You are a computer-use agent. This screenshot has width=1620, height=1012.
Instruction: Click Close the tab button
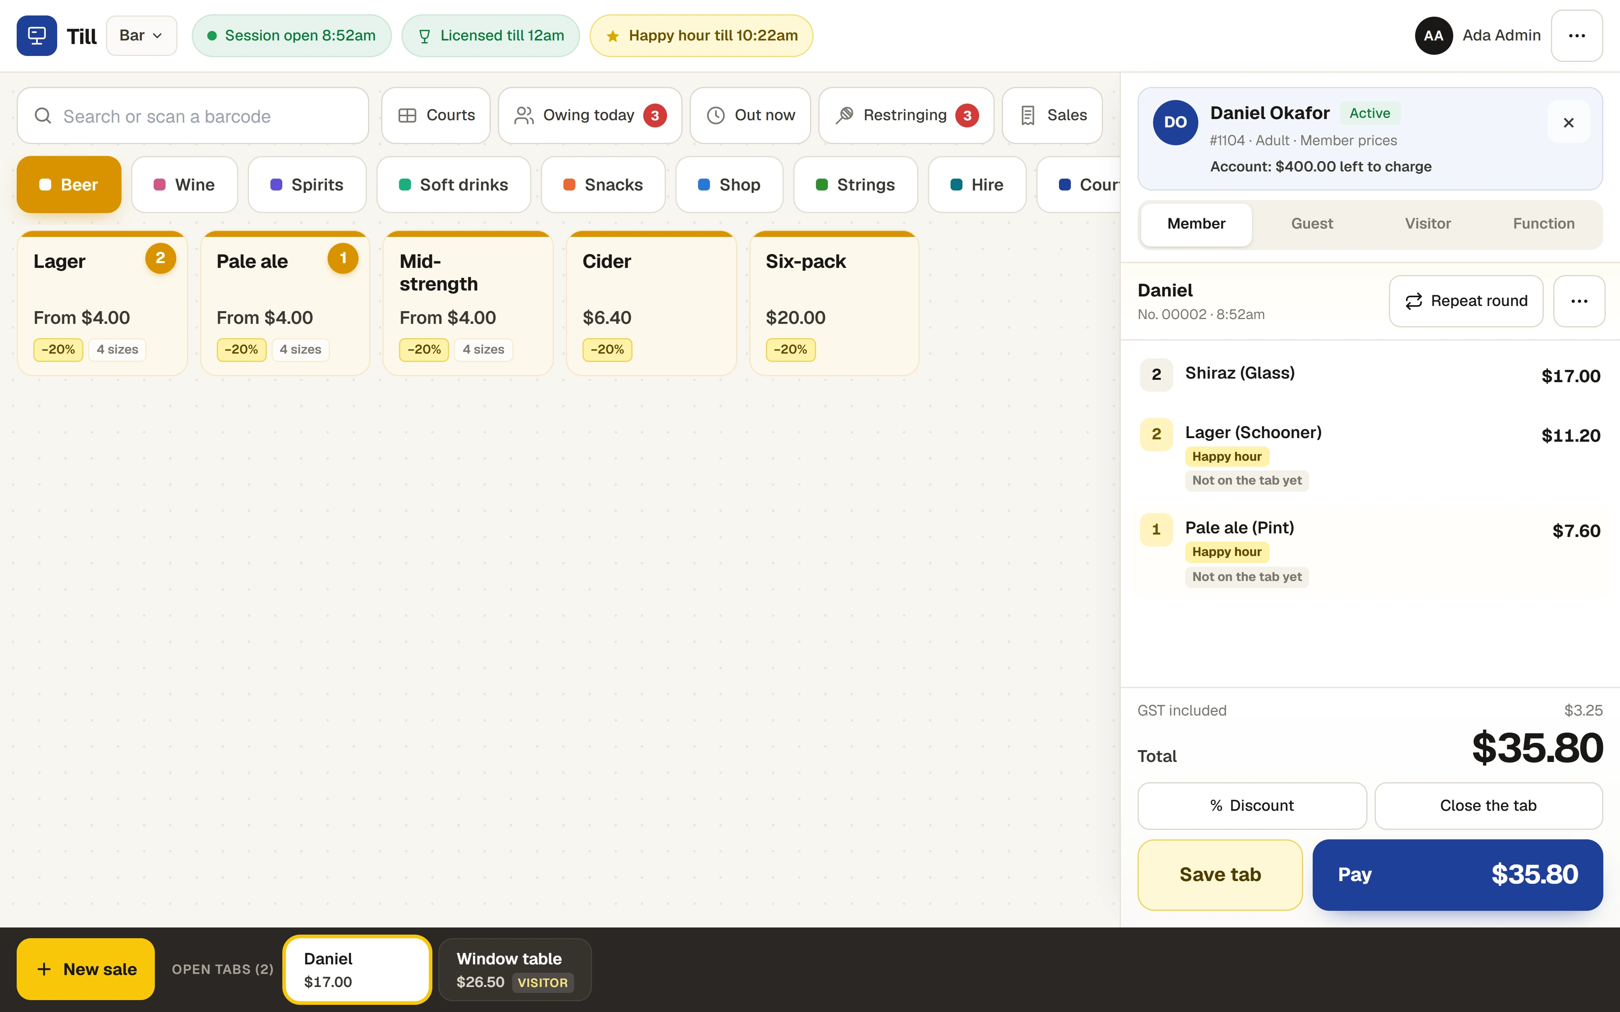(1488, 806)
